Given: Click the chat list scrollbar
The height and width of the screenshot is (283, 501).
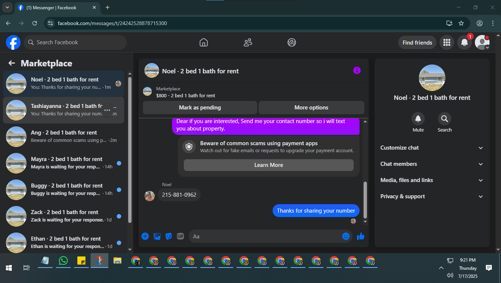Looking at the screenshot, I should (130, 150).
